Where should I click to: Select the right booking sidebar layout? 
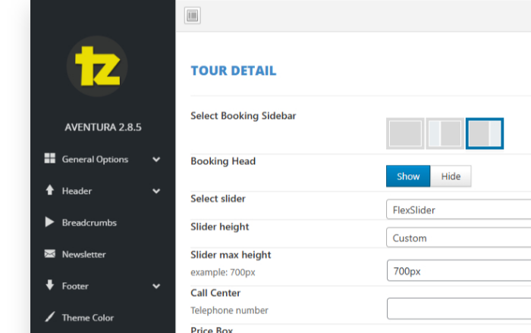[x=485, y=133]
